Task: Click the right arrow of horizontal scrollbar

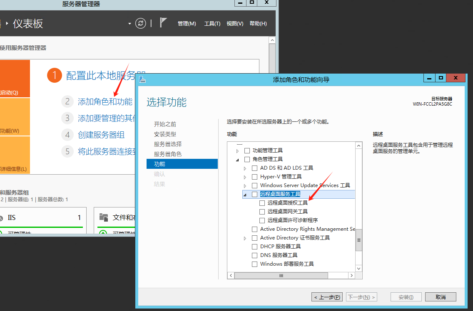Action: (351, 275)
